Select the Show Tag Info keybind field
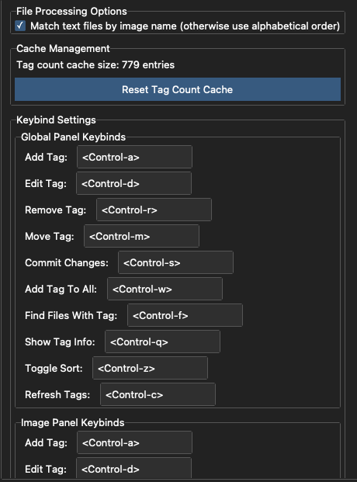 [x=163, y=342]
